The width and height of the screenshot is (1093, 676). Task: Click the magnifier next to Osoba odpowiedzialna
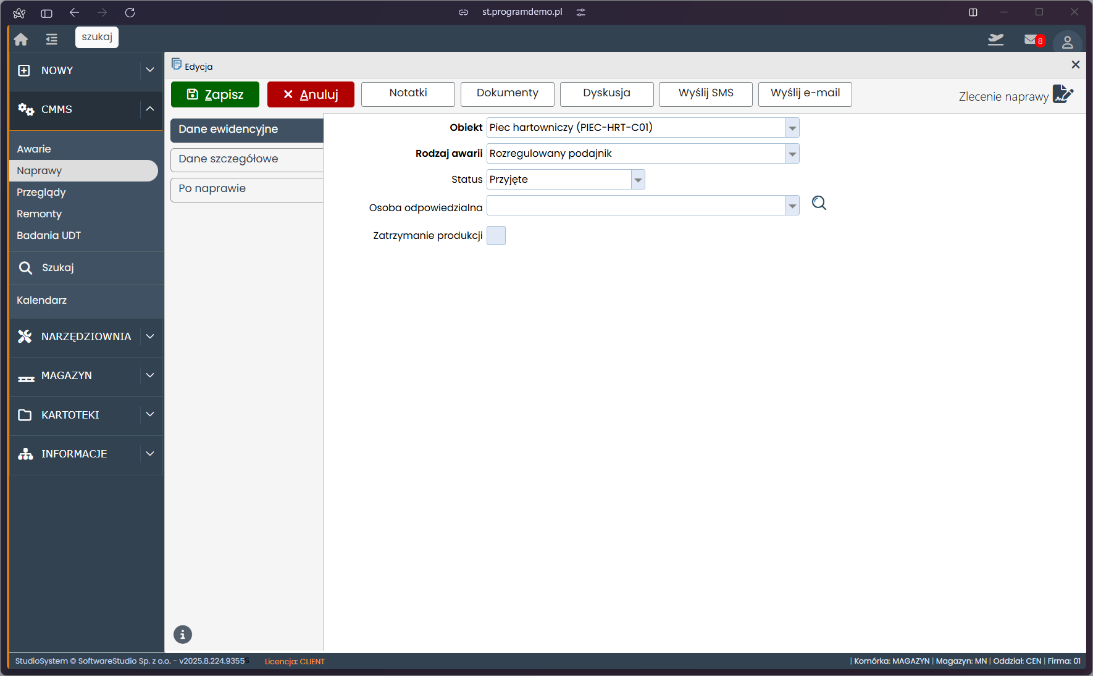pos(819,203)
